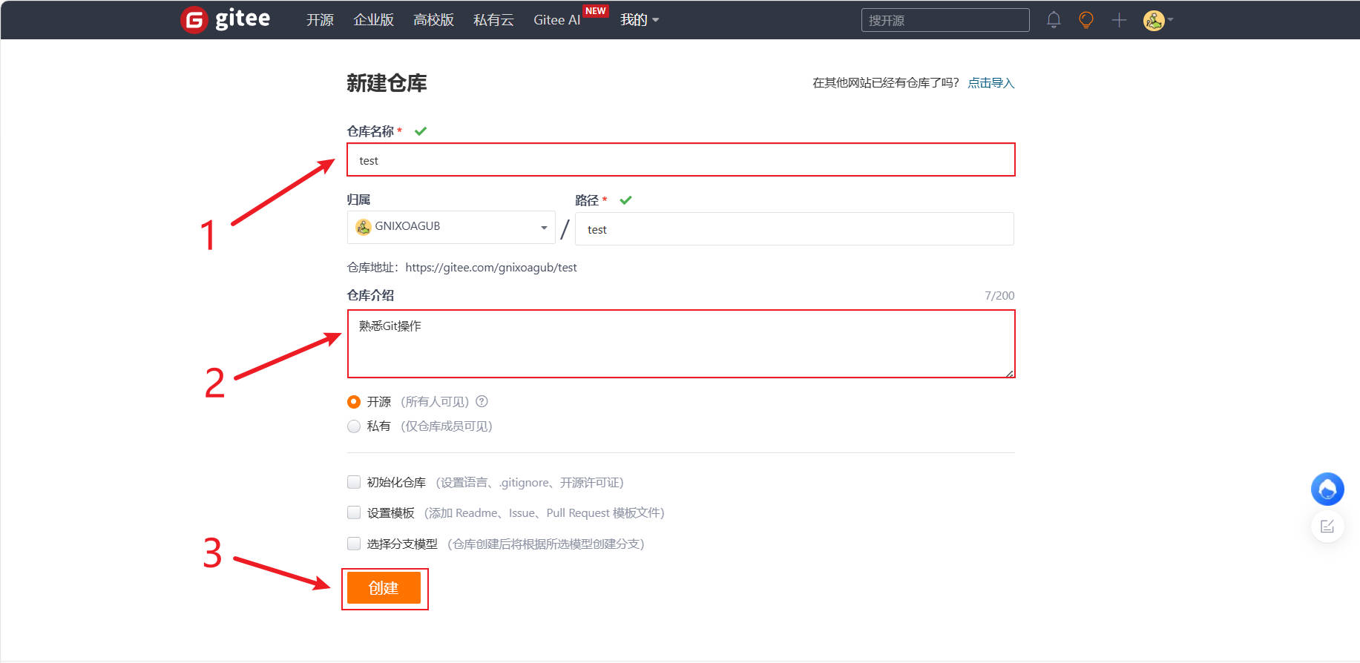This screenshot has width=1360, height=663.
Task: Click the plus icon in header
Action: (1119, 20)
